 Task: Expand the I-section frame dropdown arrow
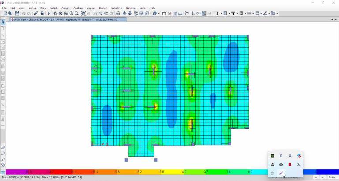222,14
